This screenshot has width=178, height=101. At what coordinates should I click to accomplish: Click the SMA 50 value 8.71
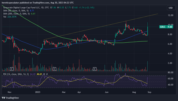point(32,11)
